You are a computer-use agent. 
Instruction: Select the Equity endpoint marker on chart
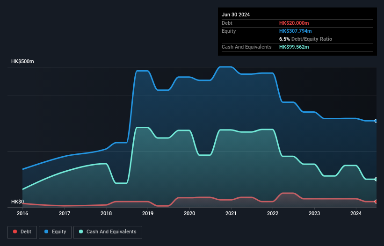(376, 121)
